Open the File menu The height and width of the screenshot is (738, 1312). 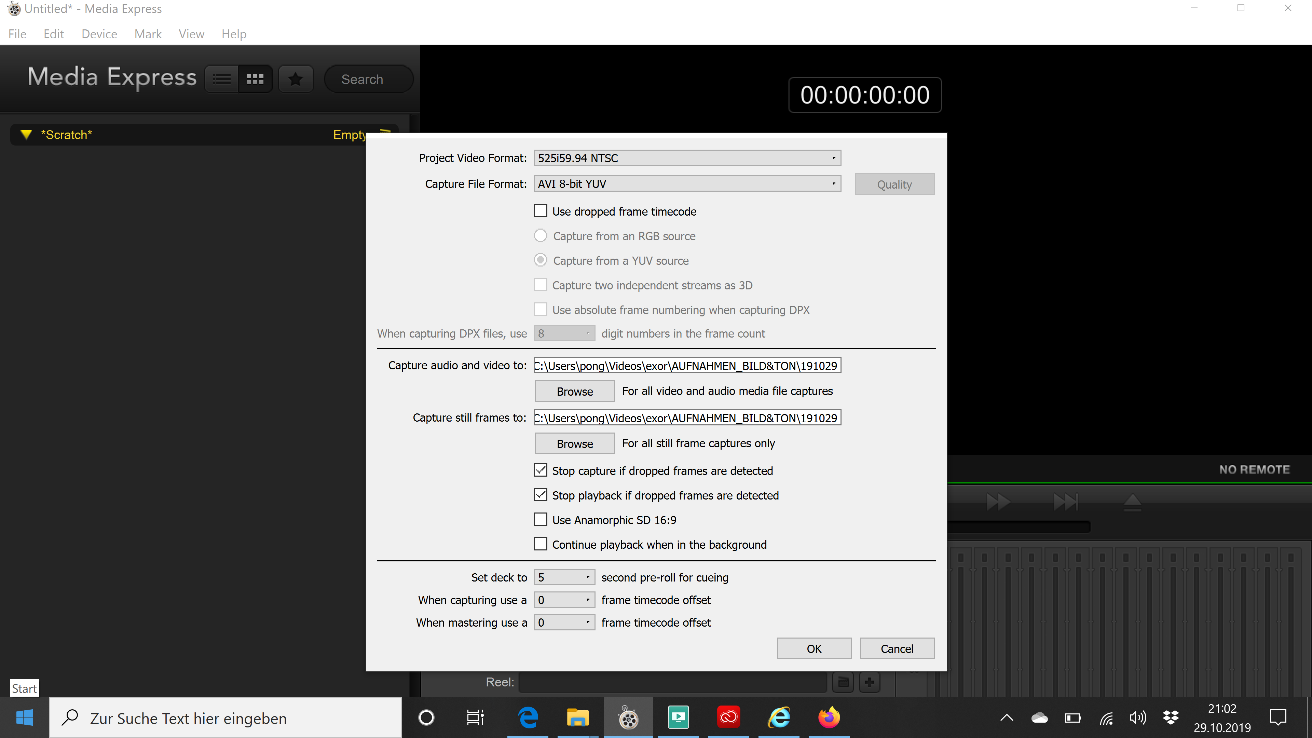tap(17, 34)
